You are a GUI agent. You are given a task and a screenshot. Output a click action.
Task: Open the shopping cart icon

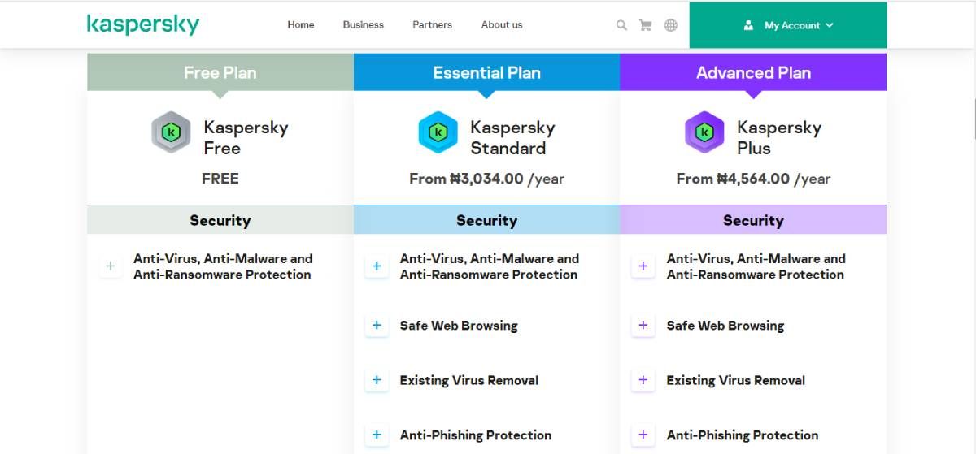(646, 25)
